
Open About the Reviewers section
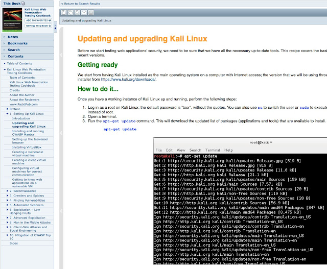tap(25, 100)
